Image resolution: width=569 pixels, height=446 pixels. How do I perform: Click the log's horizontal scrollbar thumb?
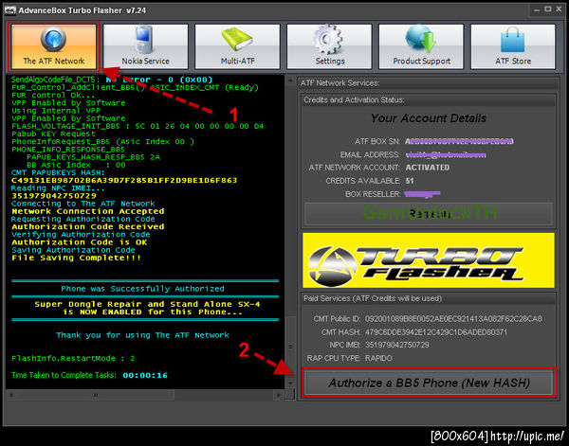click(96, 395)
